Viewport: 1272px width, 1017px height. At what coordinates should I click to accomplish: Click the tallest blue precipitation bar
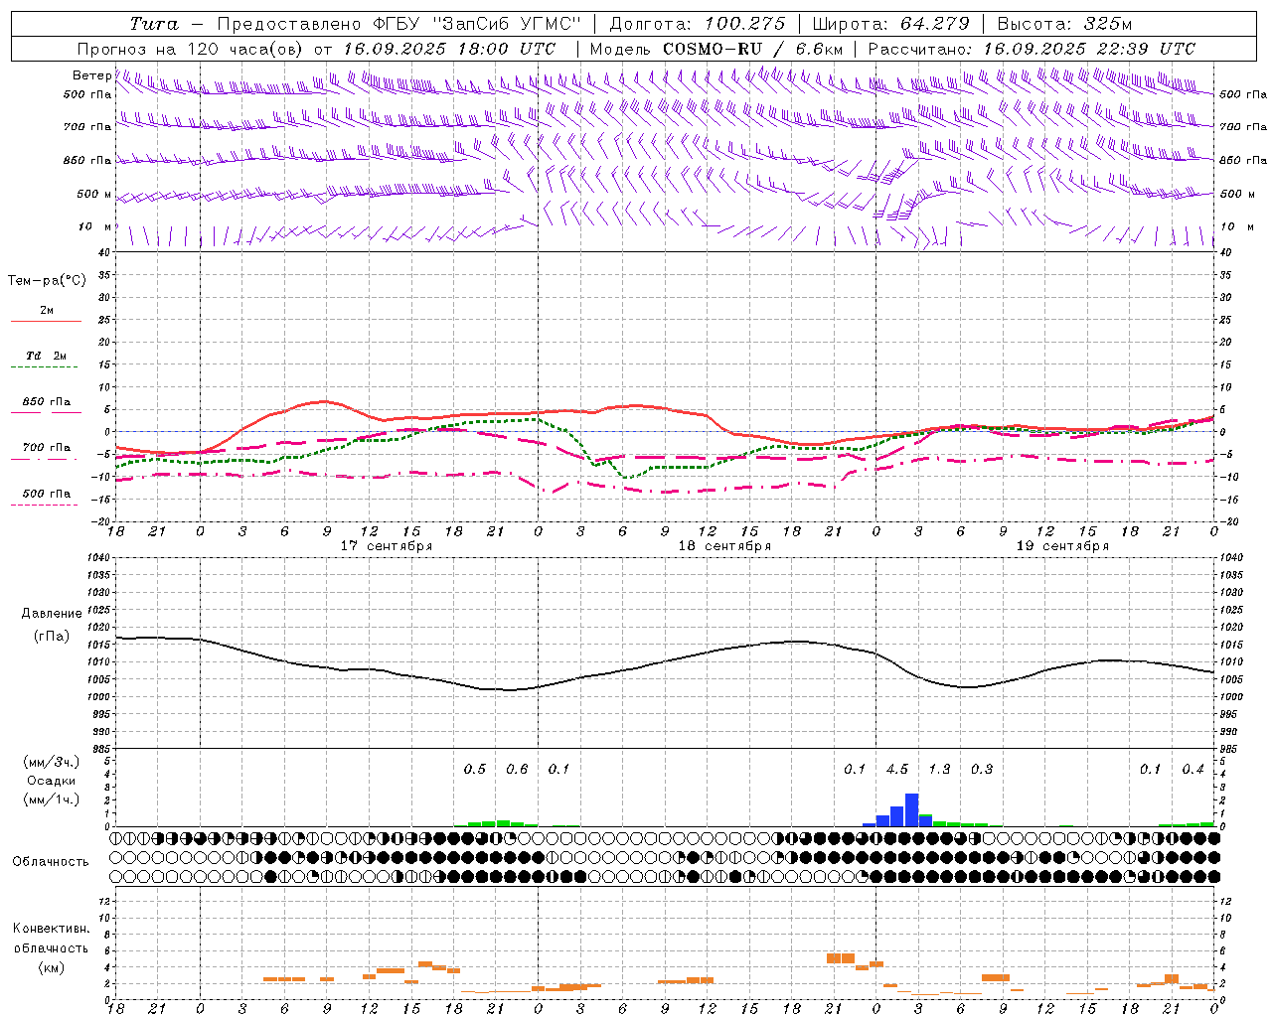click(x=911, y=809)
